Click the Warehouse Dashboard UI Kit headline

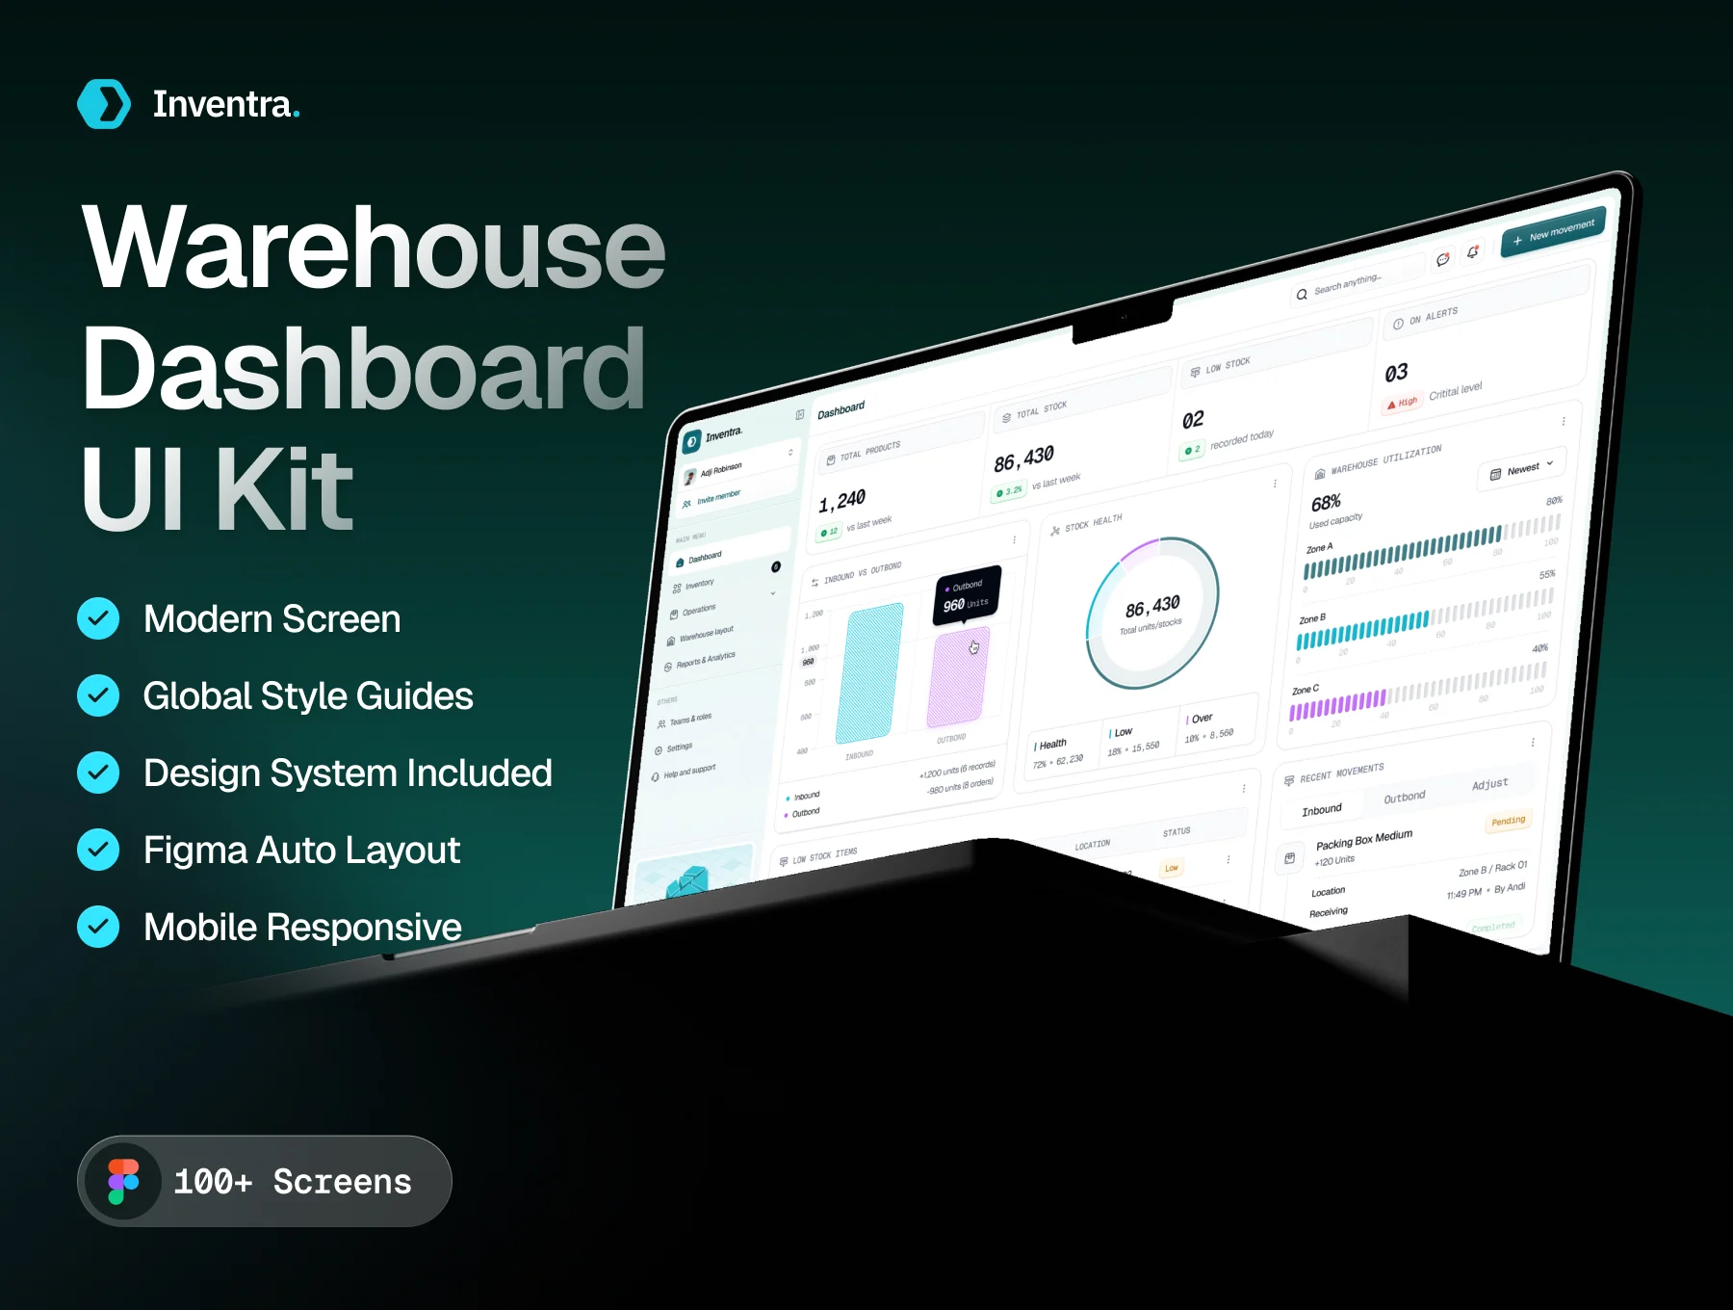pos(374,367)
